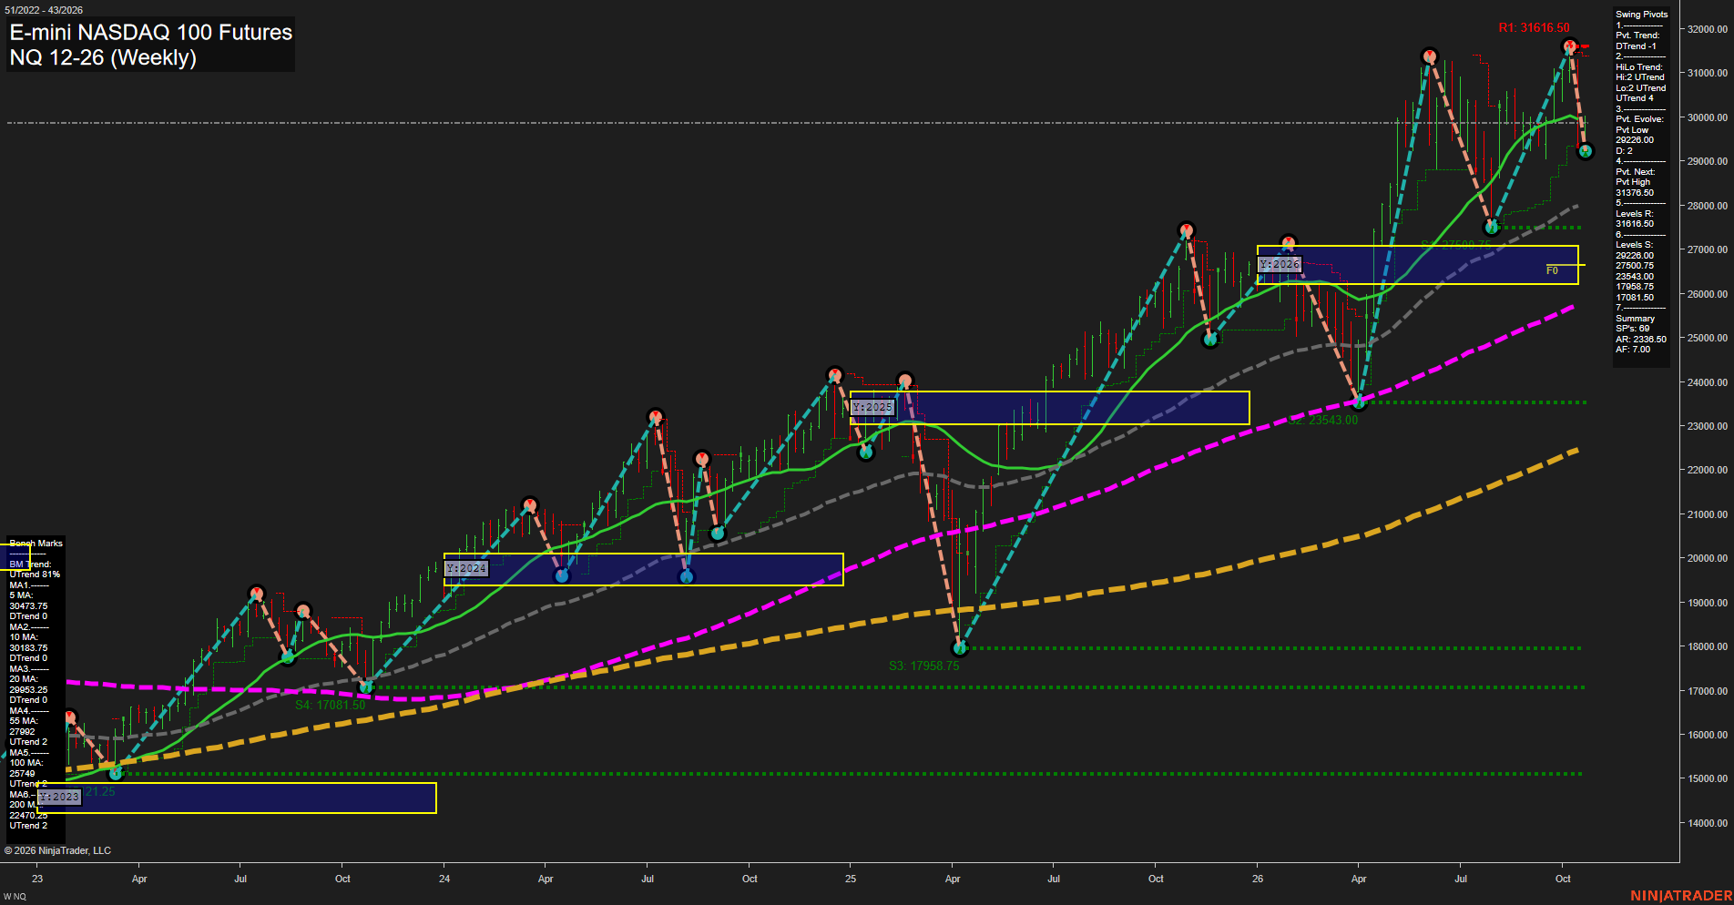
Task: Click the 25000.00 price axis label
Action: [1708, 338]
